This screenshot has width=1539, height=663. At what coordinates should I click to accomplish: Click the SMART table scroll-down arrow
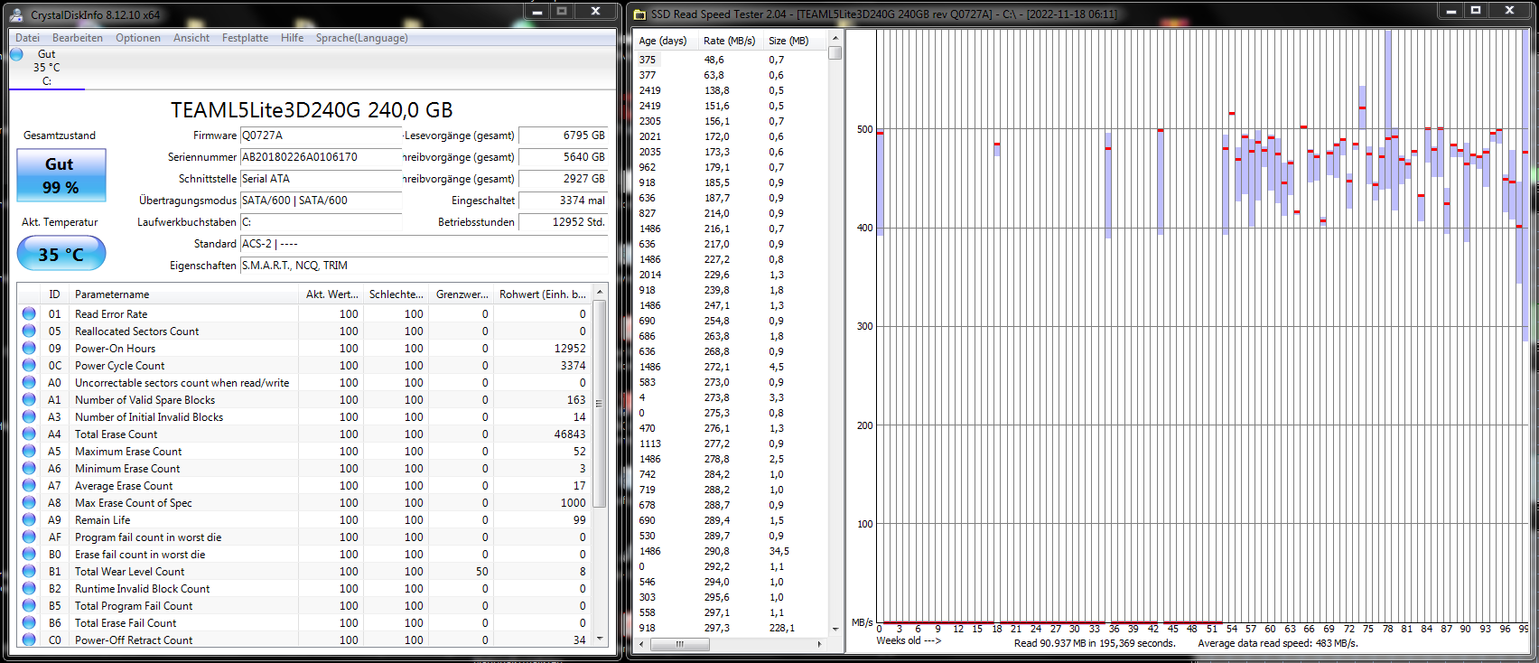click(x=600, y=640)
